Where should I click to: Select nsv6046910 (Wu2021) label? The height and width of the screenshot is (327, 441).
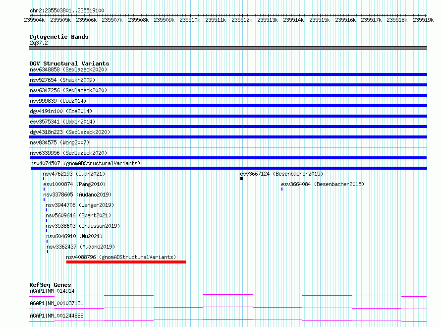(x=74, y=236)
